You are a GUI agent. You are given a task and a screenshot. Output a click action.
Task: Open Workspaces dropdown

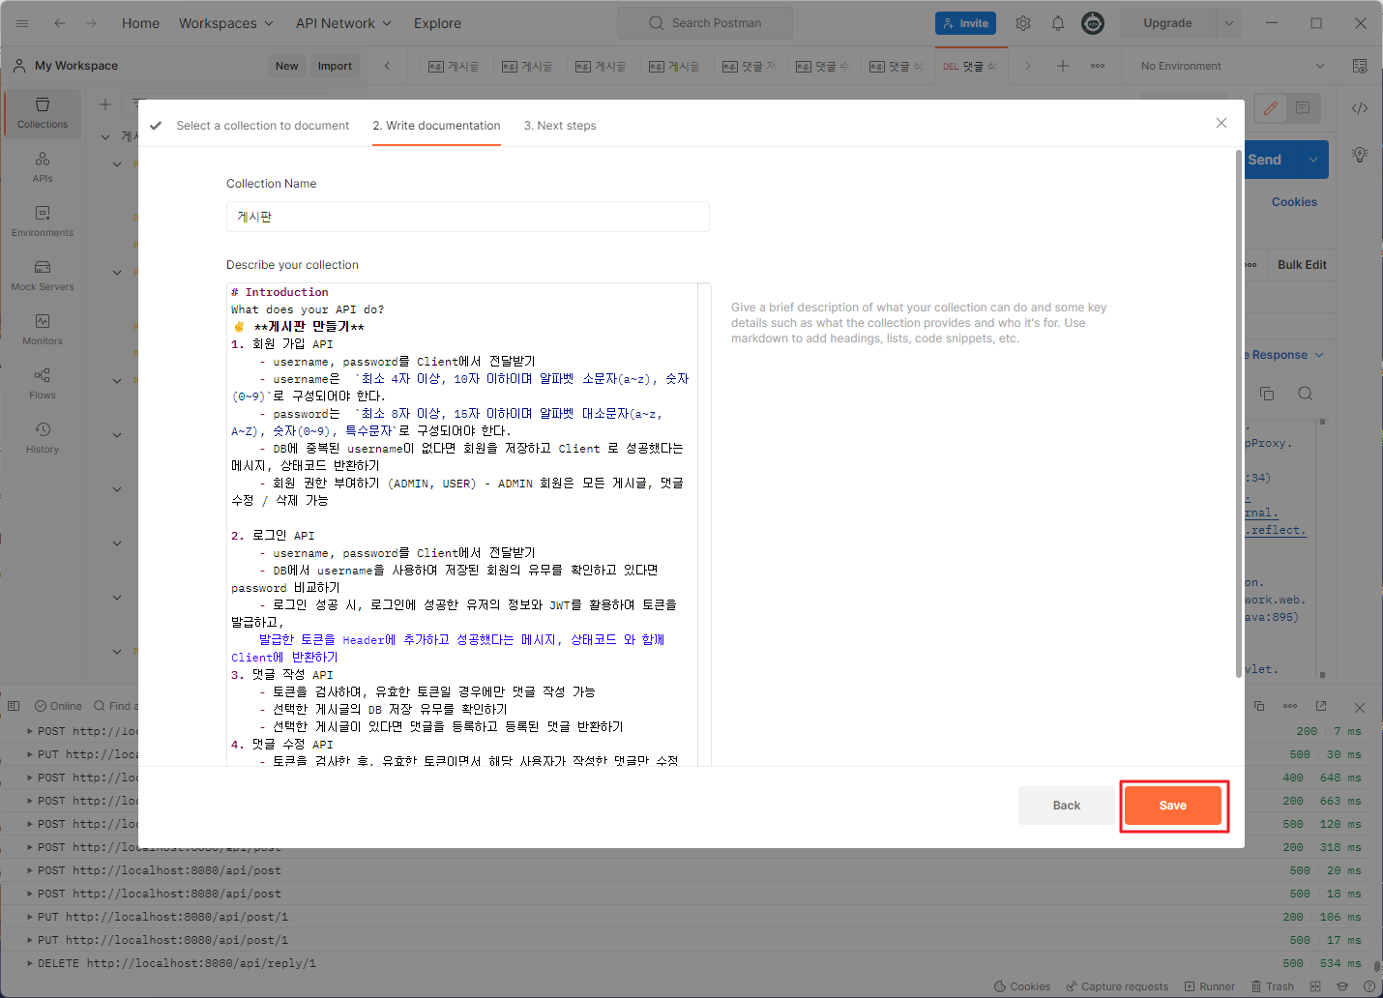point(226,23)
